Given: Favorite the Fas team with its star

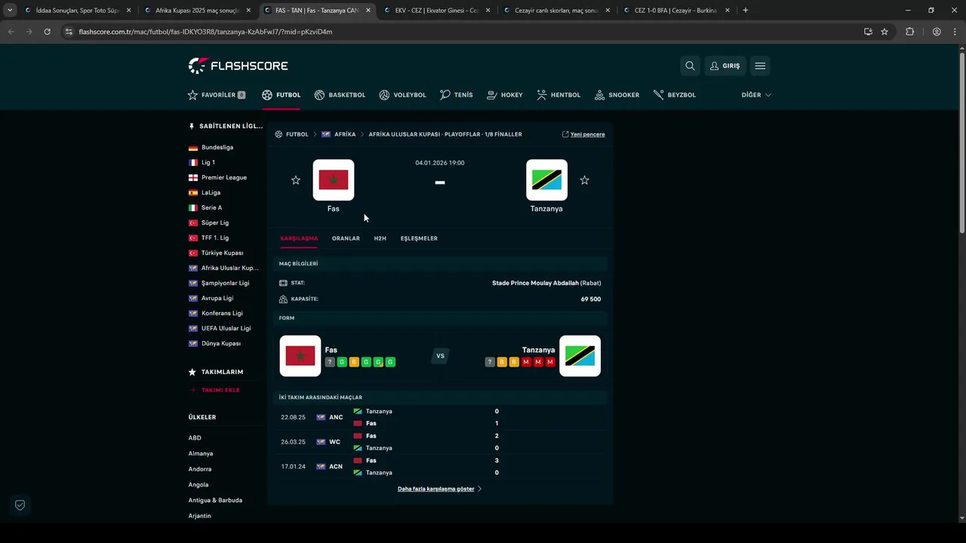Looking at the screenshot, I should [x=296, y=180].
